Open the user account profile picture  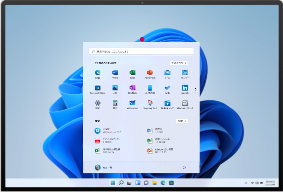tap(98, 168)
